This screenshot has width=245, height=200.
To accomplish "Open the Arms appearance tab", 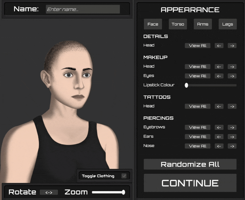I will (203, 24).
